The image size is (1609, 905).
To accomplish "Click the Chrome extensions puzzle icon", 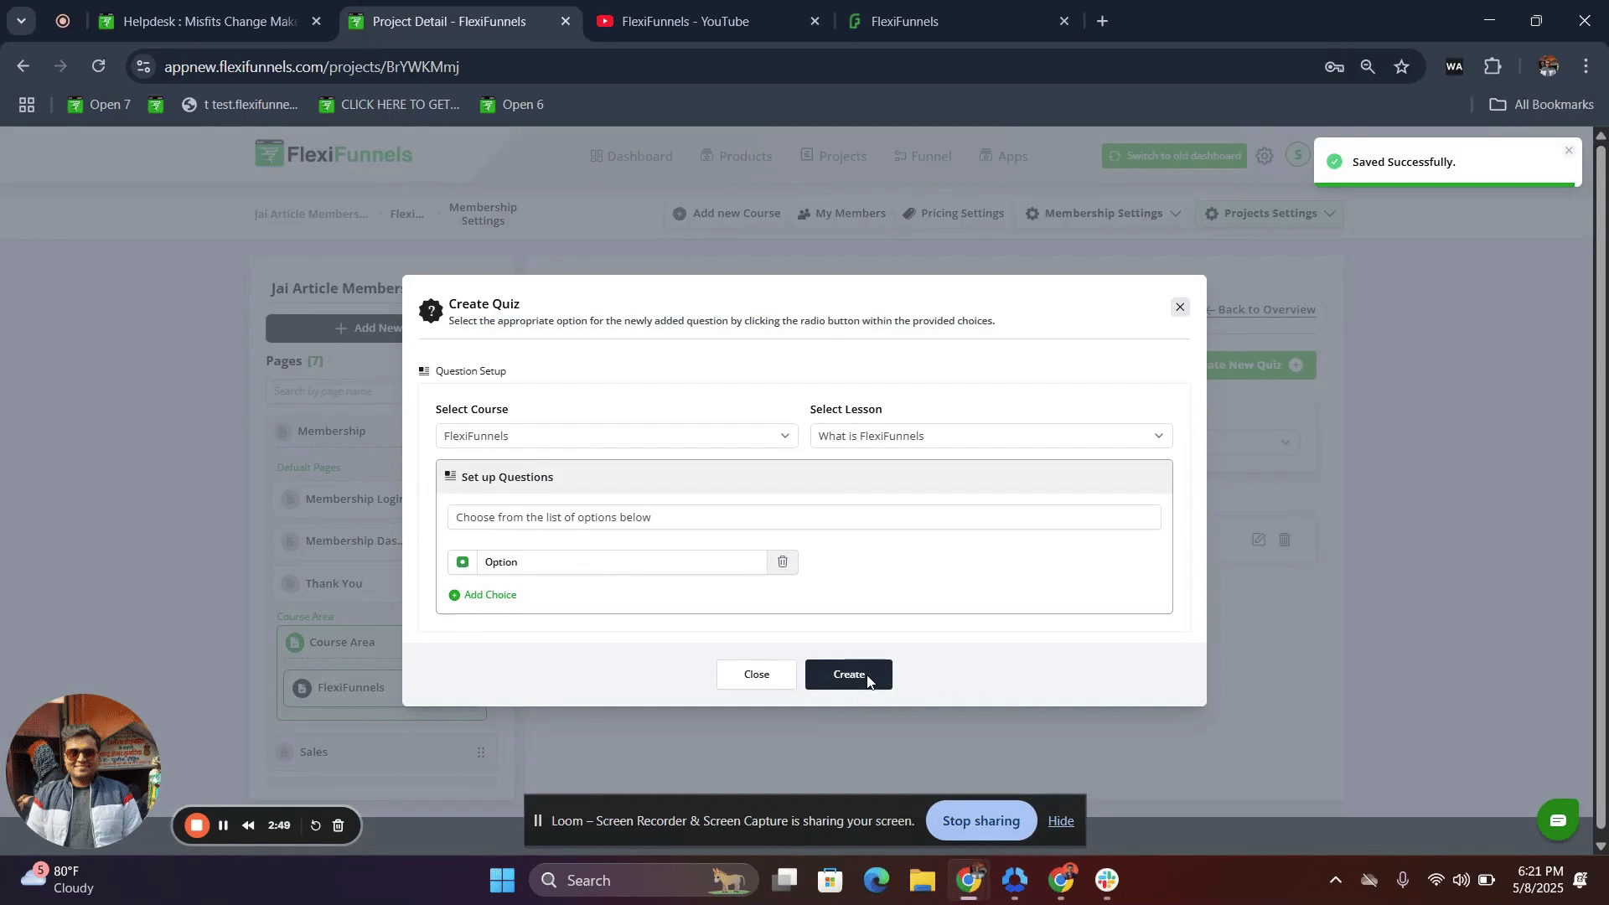I will coord(1493,66).
